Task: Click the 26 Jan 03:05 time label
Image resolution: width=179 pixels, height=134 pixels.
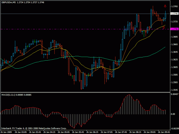Action: click(x=21, y=132)
